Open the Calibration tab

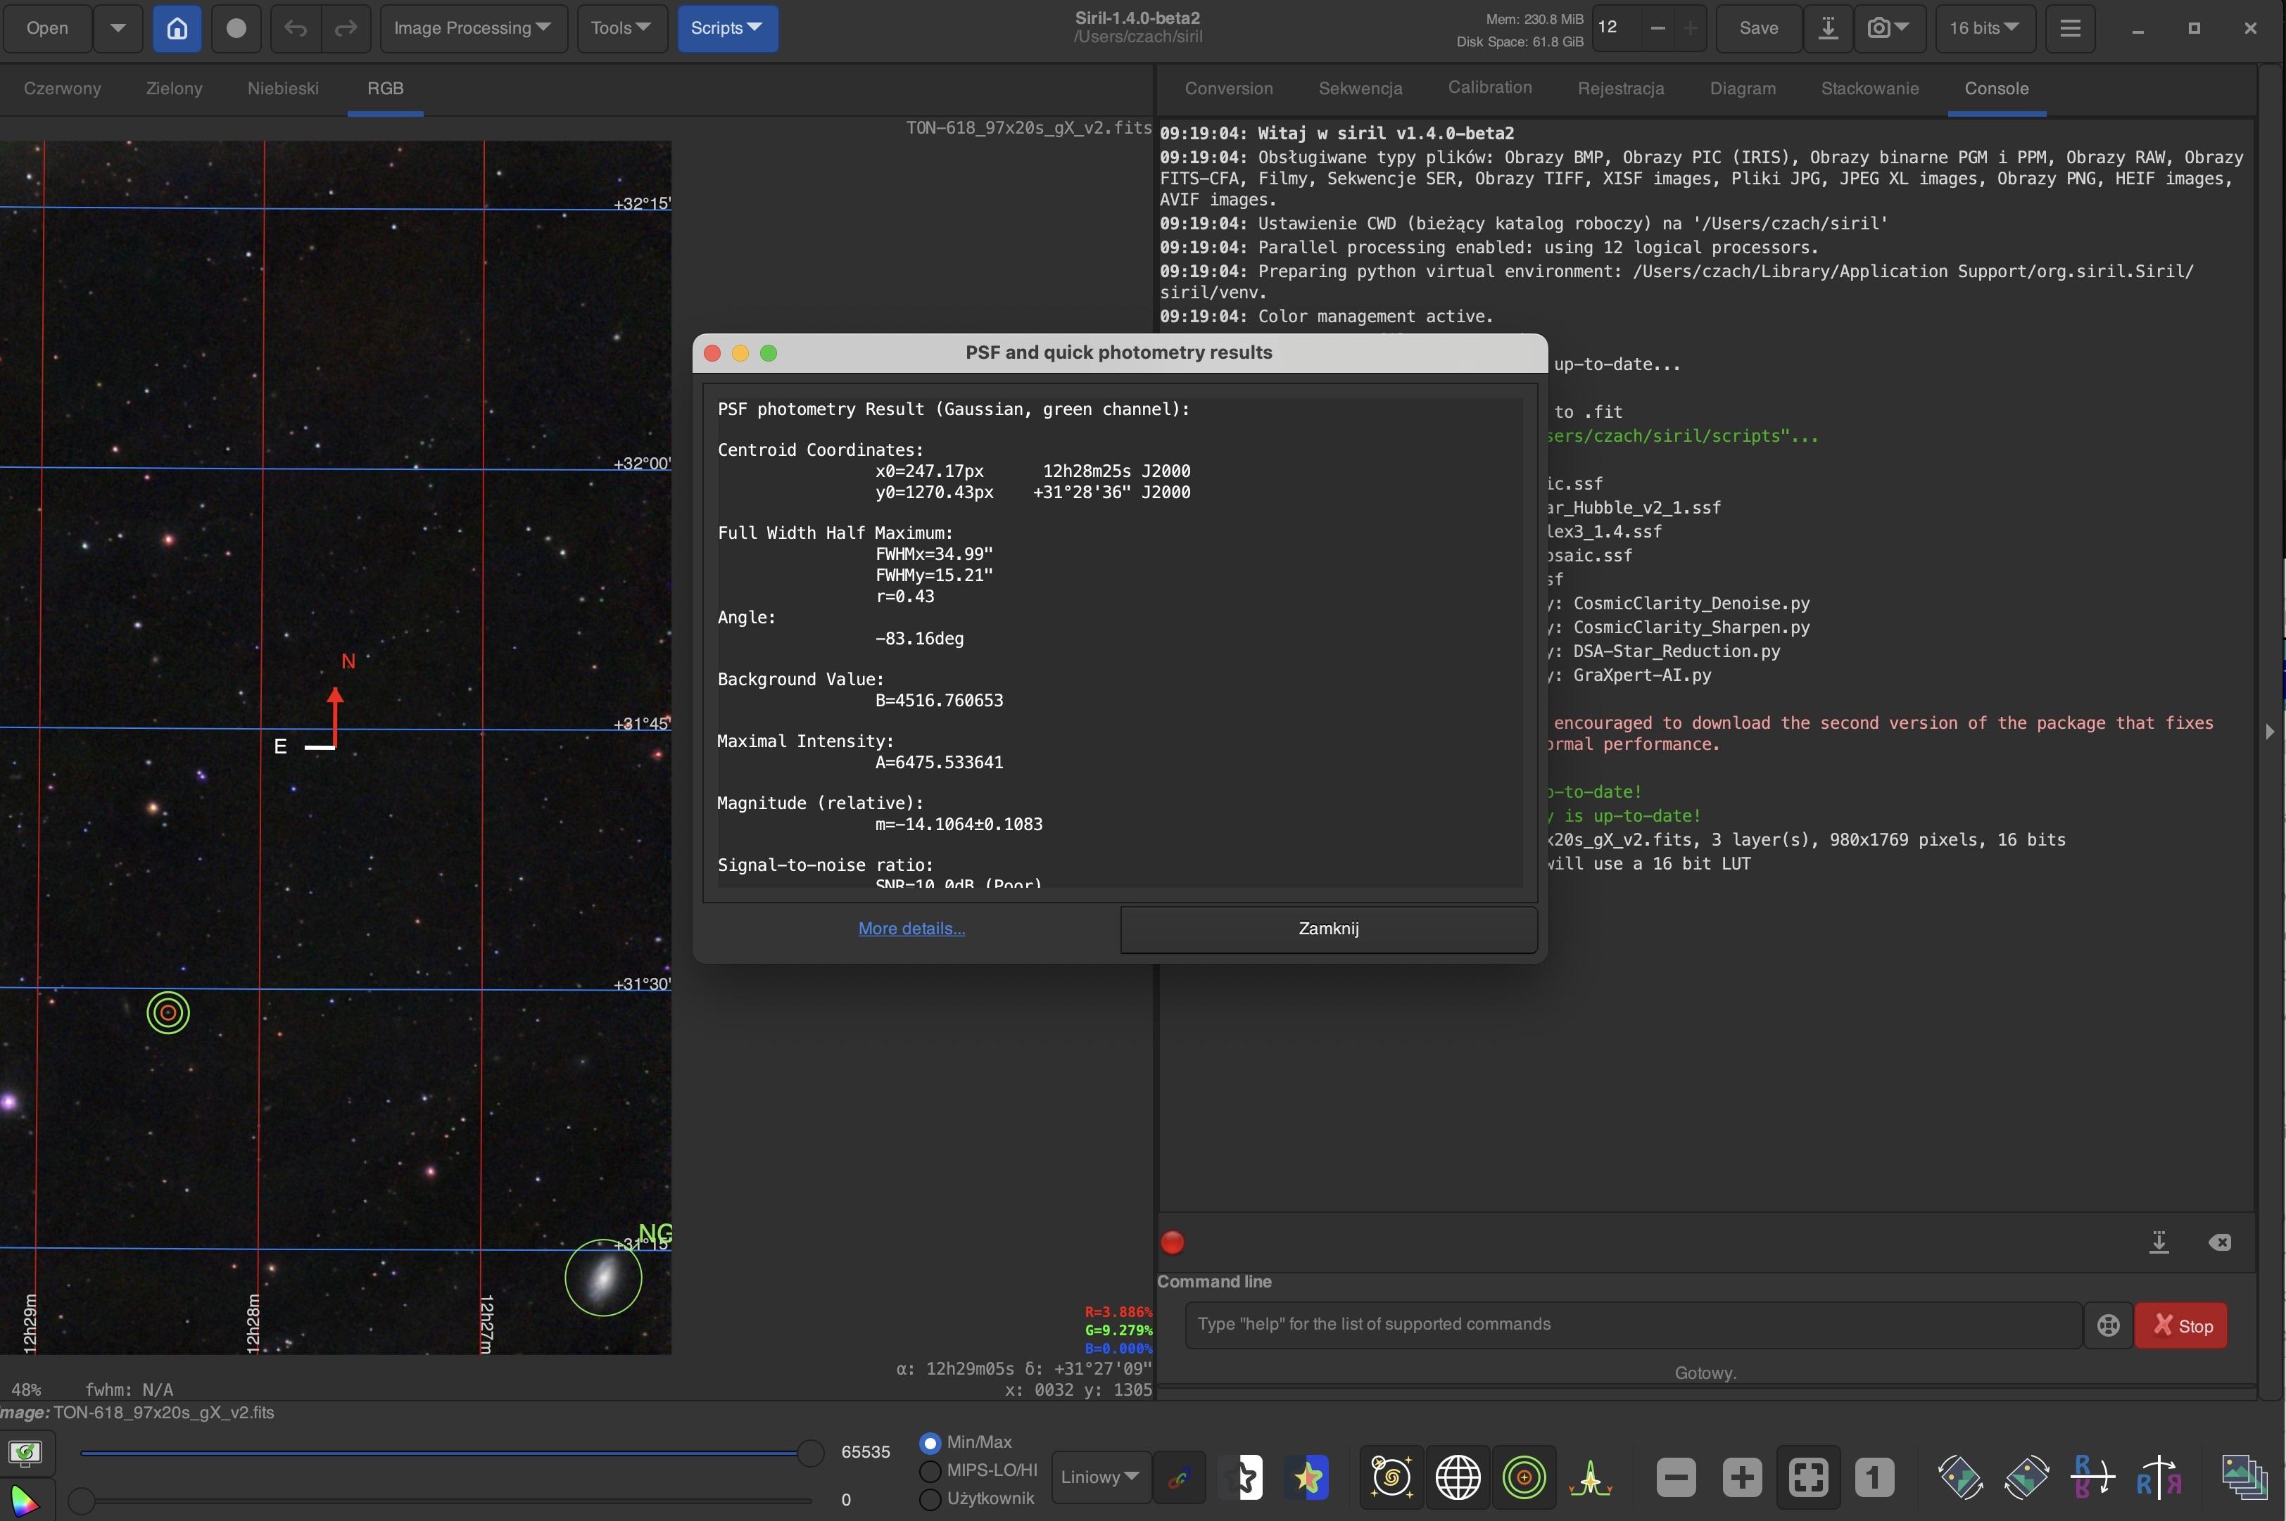(x=1489, y=87)
